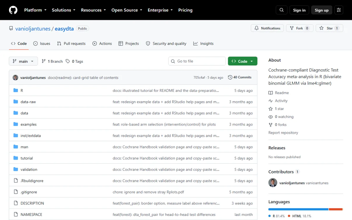
Task: Click the fork icon beside 0 forks
Action: (270, 125)
